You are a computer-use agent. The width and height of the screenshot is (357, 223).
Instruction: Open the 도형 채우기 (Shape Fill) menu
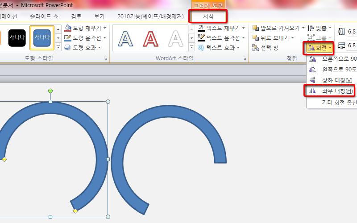(x=85, y=28)
